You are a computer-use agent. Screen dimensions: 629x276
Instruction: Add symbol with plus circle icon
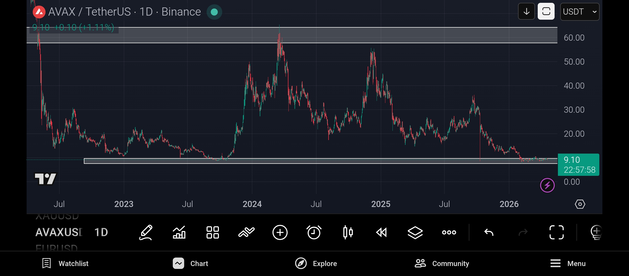(x=280, y=232)
